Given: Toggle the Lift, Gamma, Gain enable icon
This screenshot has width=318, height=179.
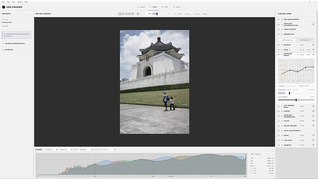Looking at the screenshot, I should coord(313,107).
